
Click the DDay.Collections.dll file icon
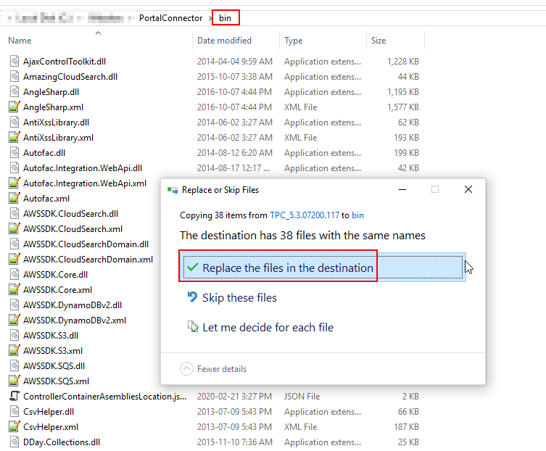15,442
